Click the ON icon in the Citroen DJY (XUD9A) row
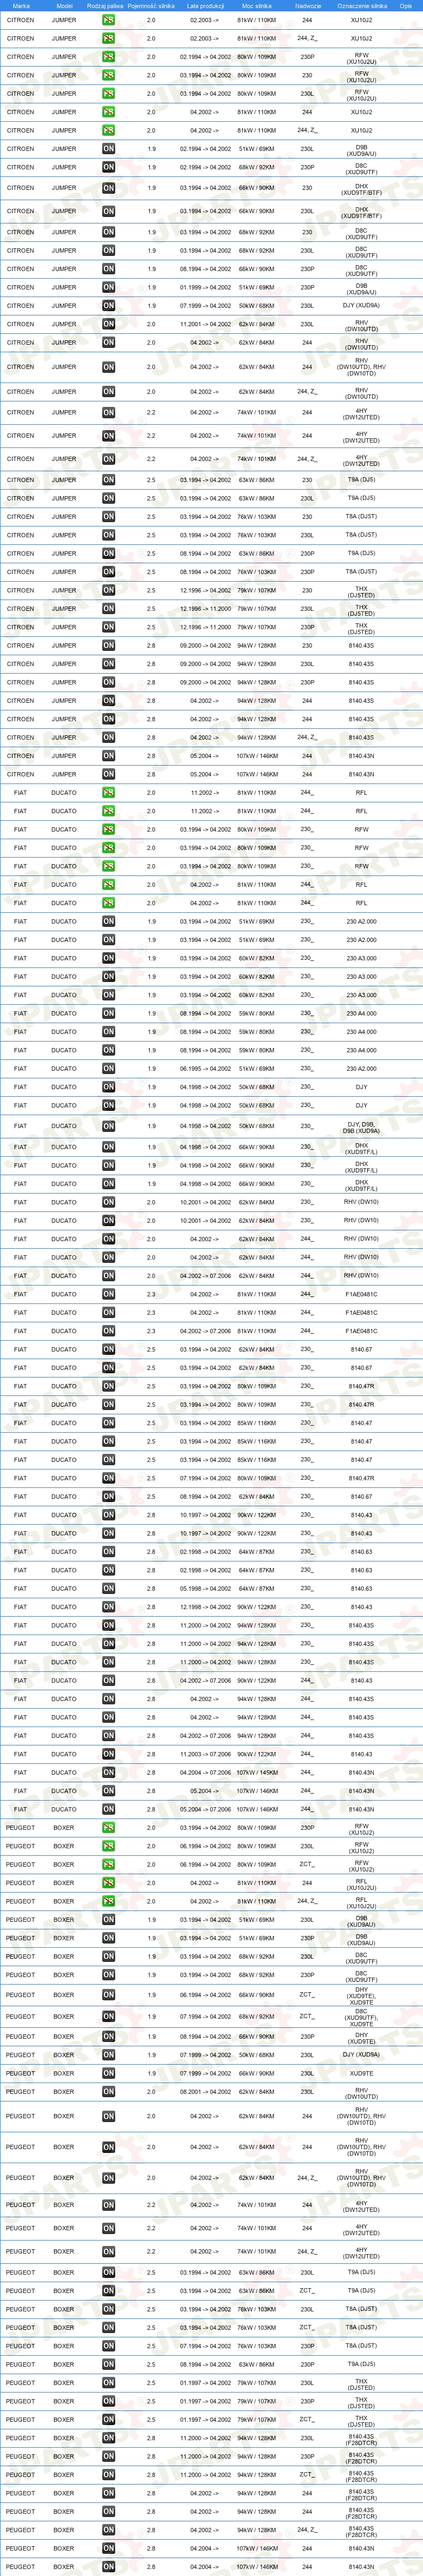Screen dimensions: 423x2576 (x=108, y=306)
